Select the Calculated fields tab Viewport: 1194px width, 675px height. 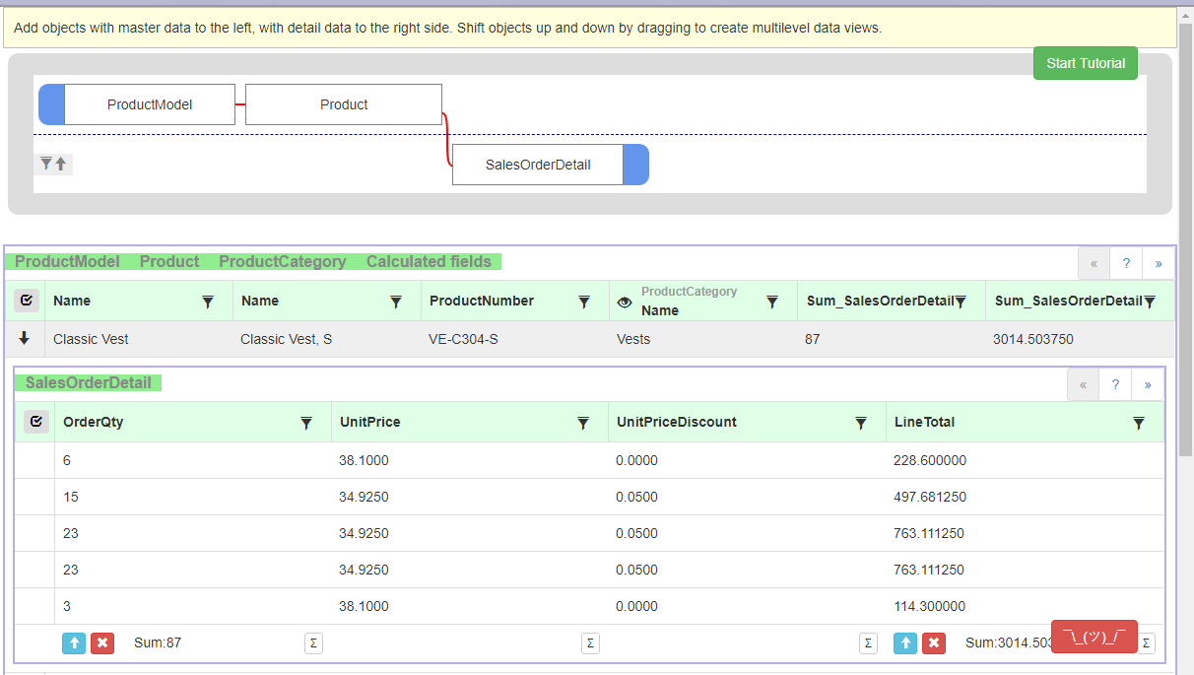(x=429, y=262)
